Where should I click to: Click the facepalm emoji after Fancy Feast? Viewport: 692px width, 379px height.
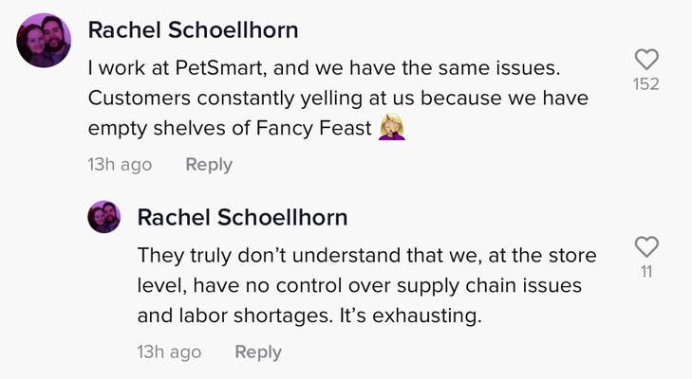(x=392, y=128)
